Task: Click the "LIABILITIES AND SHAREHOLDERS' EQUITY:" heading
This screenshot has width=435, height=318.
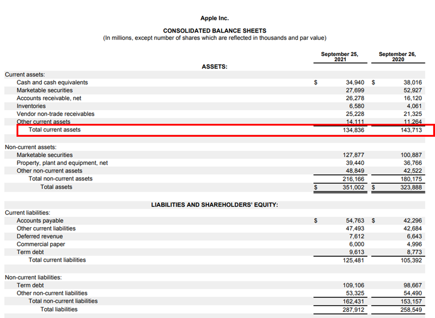Action: pos(215,205)
